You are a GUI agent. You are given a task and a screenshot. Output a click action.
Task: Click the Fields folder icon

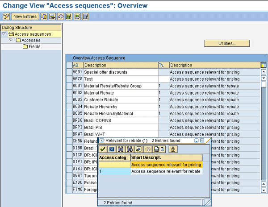25,46
